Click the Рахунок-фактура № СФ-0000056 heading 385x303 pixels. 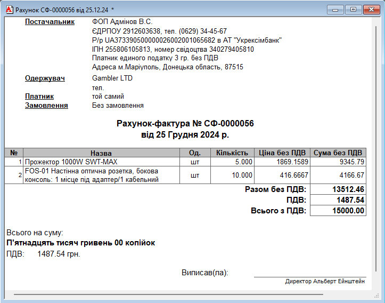pos(185,124)
